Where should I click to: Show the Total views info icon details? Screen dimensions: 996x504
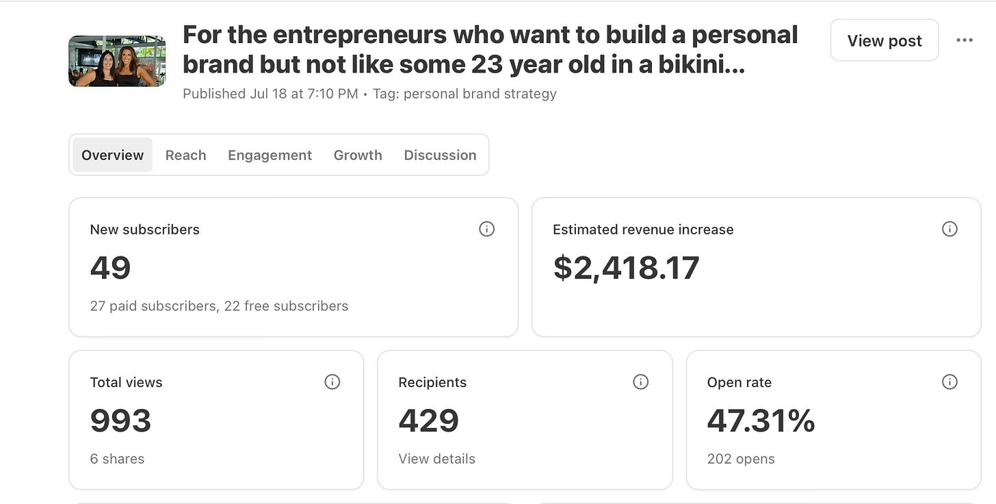pos(332,382)
